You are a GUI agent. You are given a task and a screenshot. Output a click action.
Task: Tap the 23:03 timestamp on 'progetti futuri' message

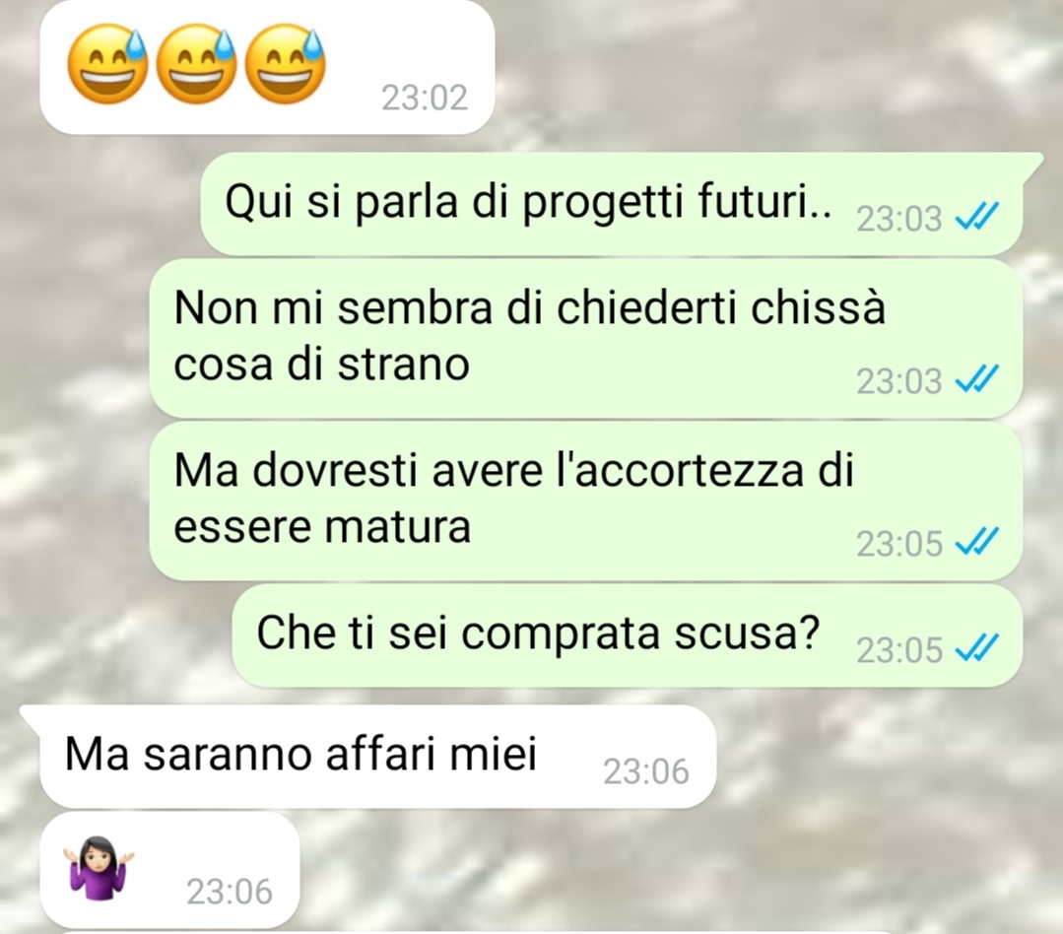pyautogui.click(x=898, y=219)
